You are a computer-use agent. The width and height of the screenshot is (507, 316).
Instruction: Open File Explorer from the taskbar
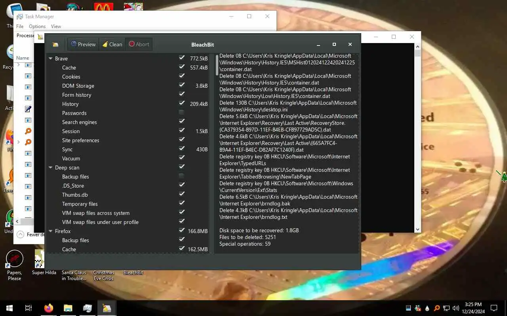coord(68,308)
